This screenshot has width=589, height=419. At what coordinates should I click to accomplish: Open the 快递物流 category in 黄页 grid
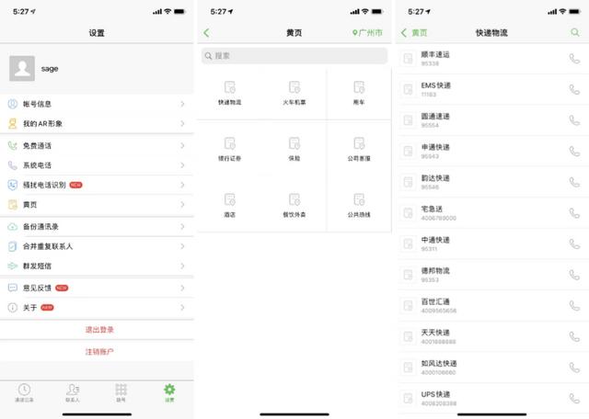(229, 92)
